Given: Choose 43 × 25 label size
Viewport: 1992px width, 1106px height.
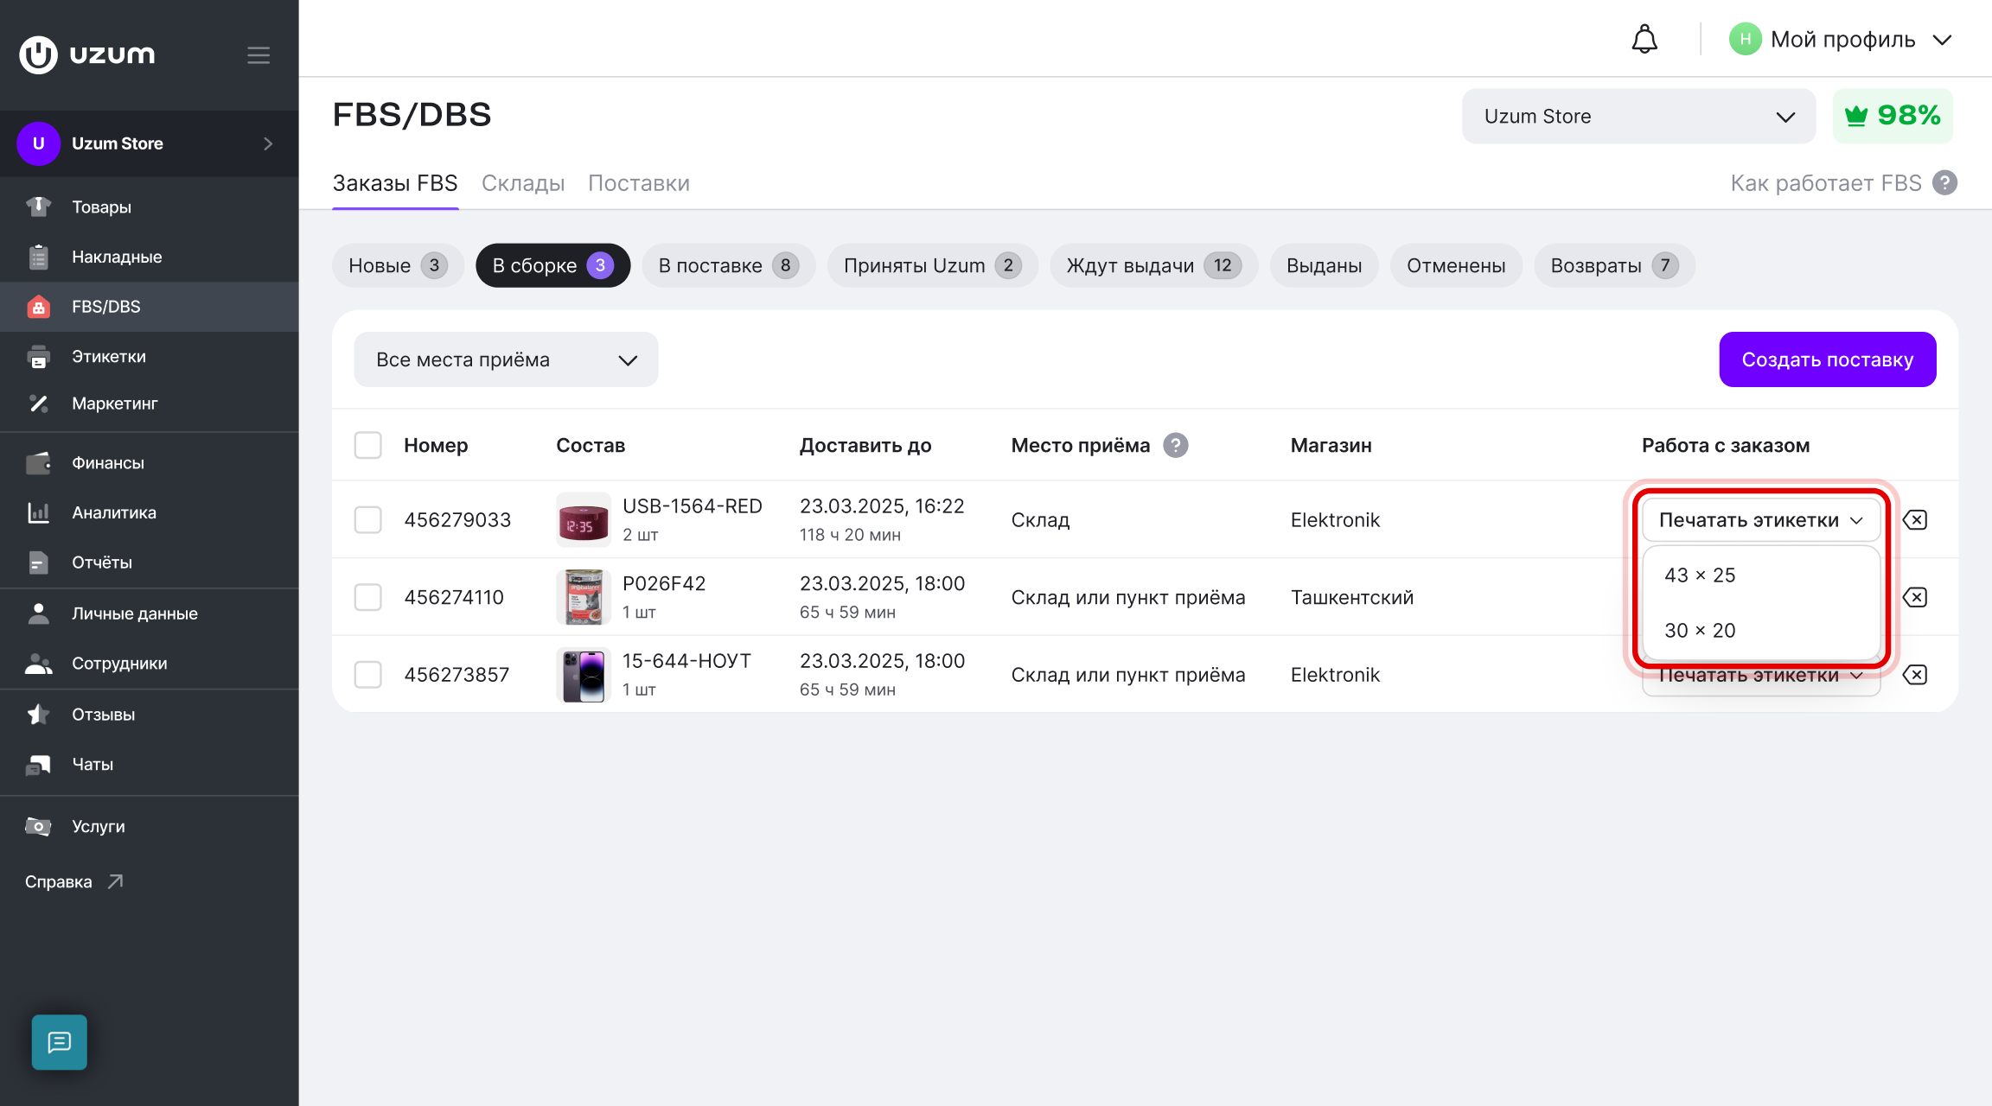Looking at the screenshot, I should pyautogui.click(x=1761, y=575).
